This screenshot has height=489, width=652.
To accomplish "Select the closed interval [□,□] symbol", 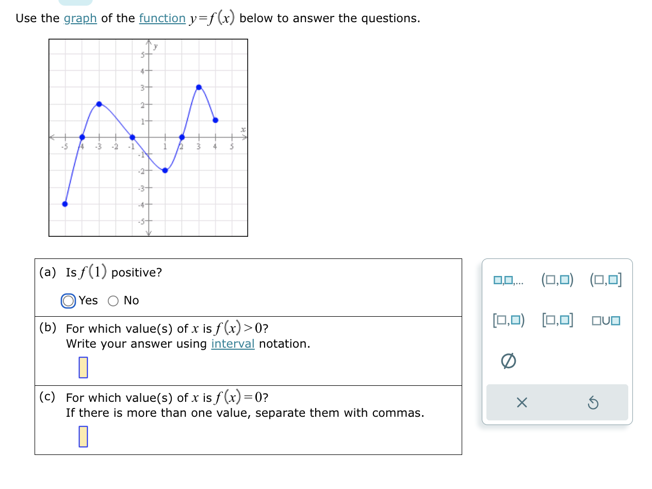I will tap(558, 320).
